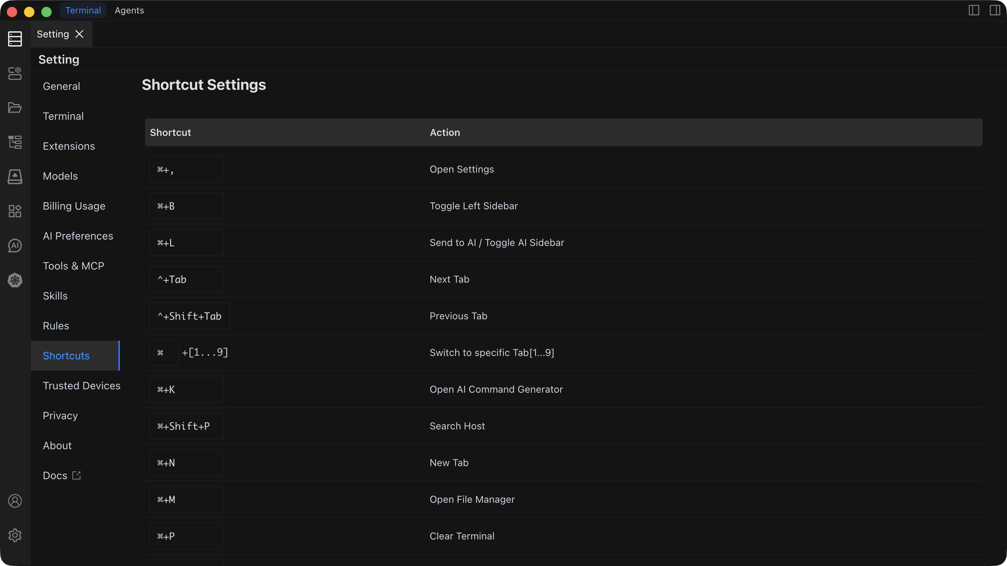Select Trusted Devices in settings menu
Screen dimensions: 1007x566
coord(81,386)
